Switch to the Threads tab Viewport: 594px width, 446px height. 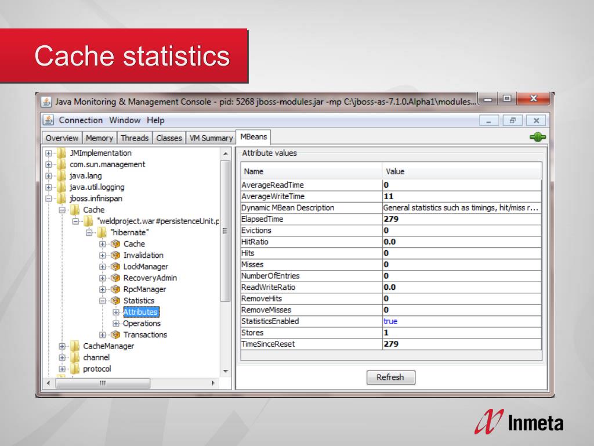coord(135,138)
